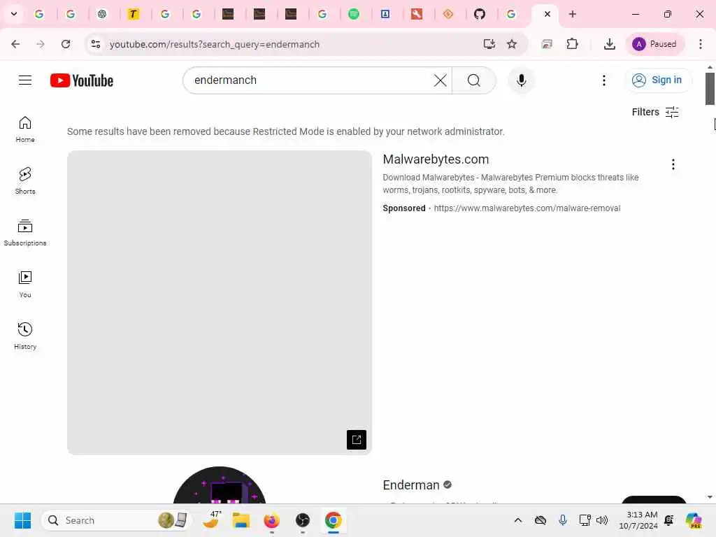Switch to the GitHub tab

[x=480, y=14]
